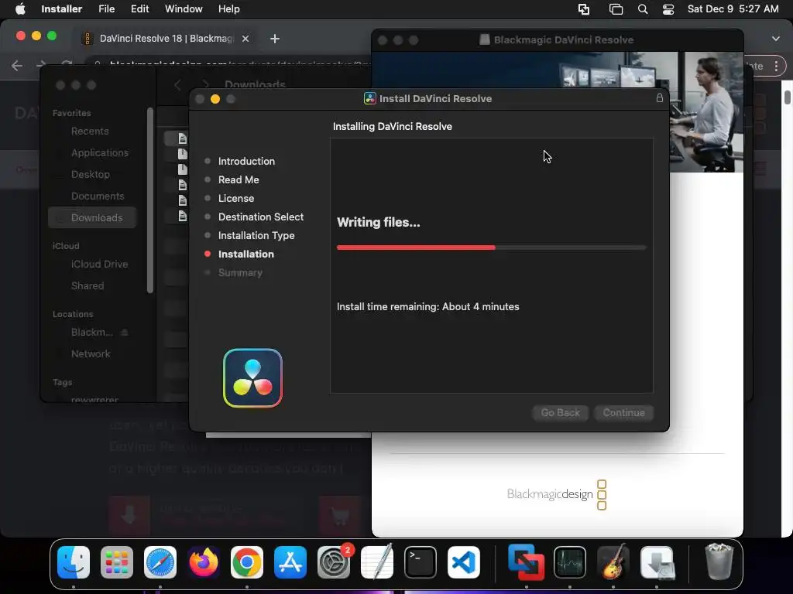Click the Go Back installer button
This screenshot has height=594, width=793.
pyautogui.click(x=561, y=413)
